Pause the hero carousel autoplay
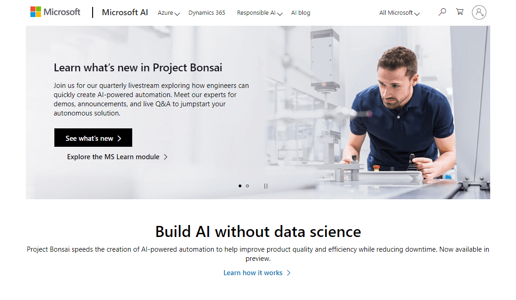 (x=266, y=186)
